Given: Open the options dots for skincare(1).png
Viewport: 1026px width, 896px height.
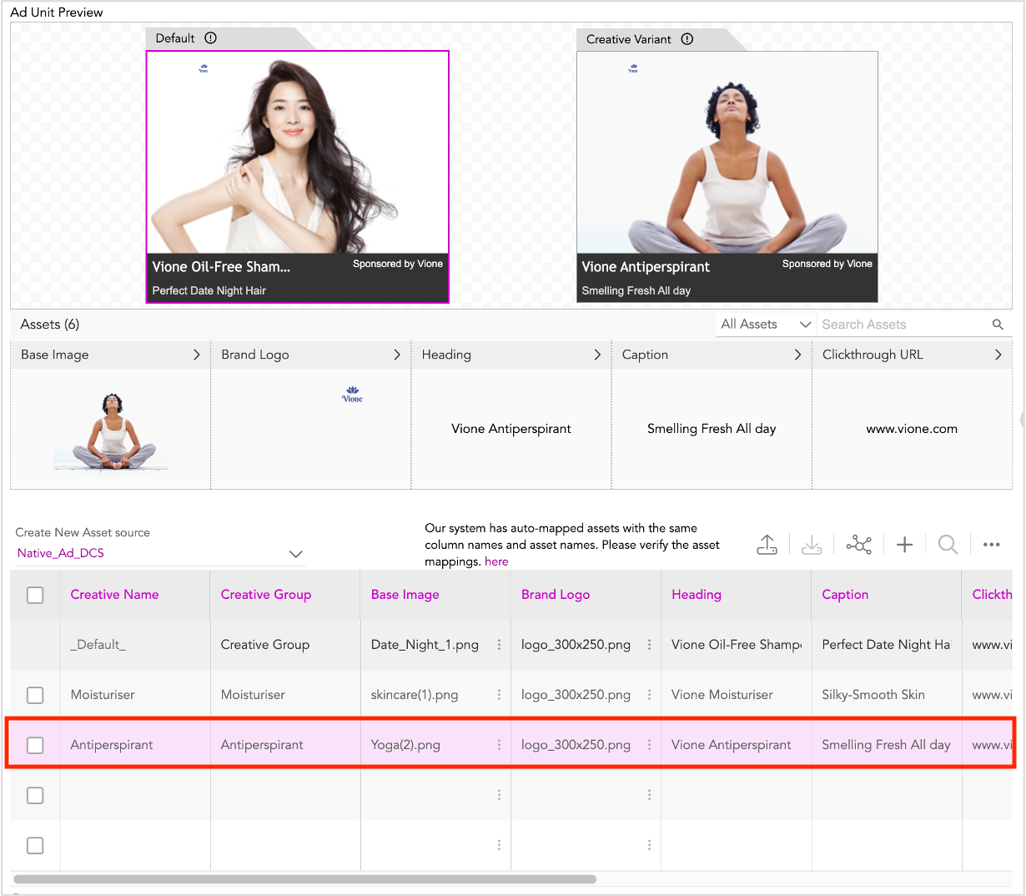Looking at the screenshot, I should [x=499, y=694].
